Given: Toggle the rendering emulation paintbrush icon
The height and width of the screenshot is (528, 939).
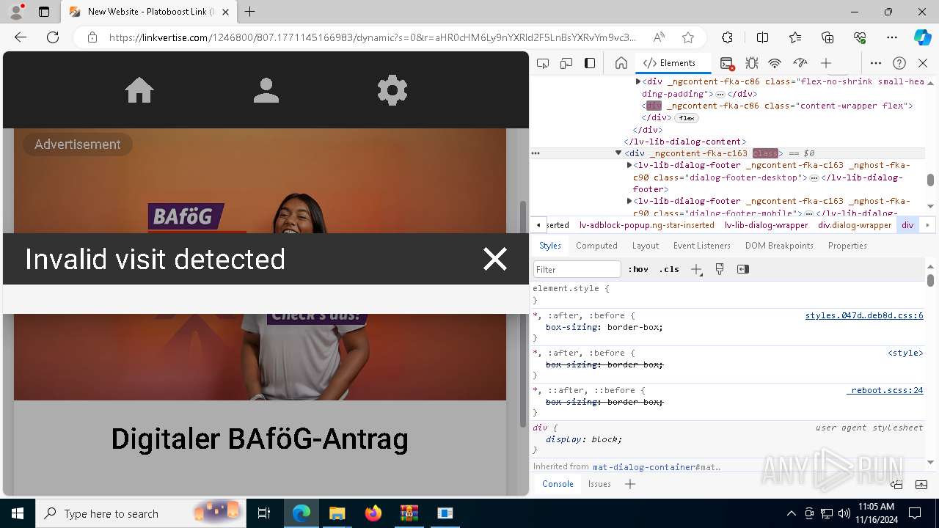Looking at the screenshot, I should point(720,269).
